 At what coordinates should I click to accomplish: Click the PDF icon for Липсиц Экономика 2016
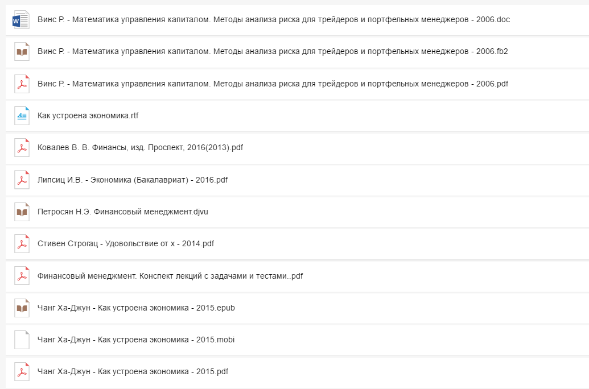tap(20, 180)
